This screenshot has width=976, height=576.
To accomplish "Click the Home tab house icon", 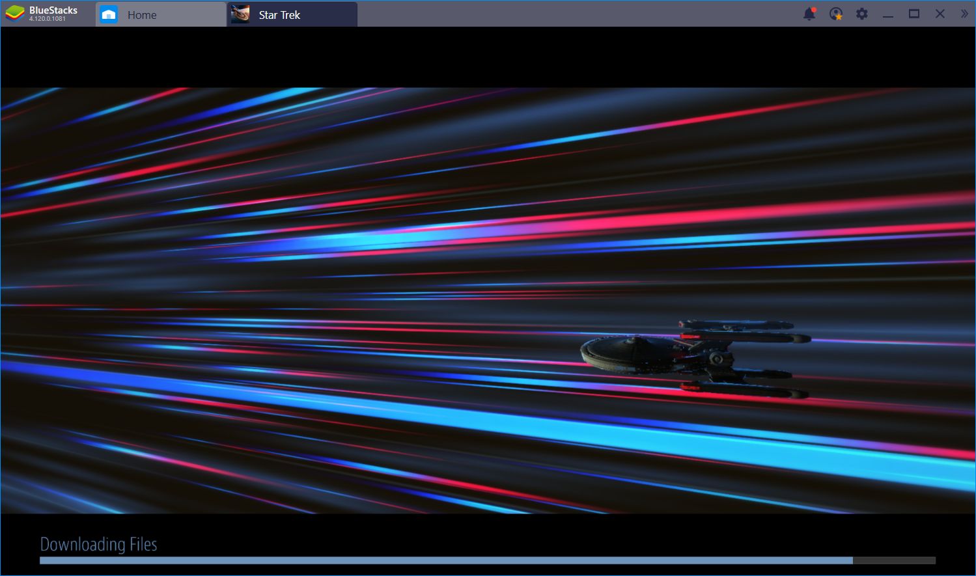I will point(109,14).
